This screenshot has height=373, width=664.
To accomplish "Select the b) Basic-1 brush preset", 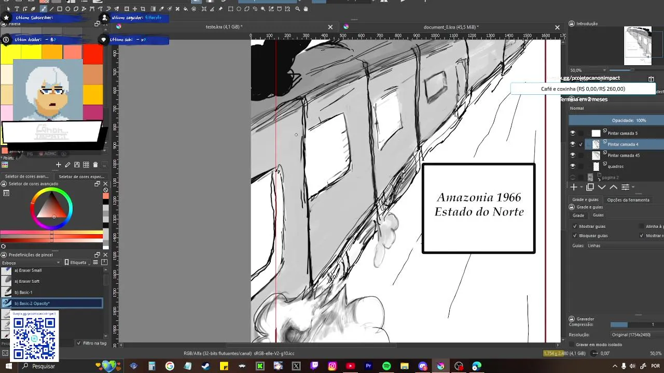I will pyautogui.click(x=52, y=292).
